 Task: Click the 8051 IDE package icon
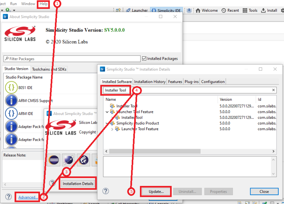coord(11,87)
